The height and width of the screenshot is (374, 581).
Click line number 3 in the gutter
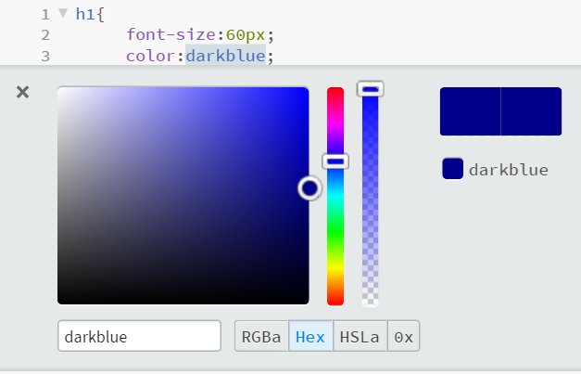(x=45, y=57)
